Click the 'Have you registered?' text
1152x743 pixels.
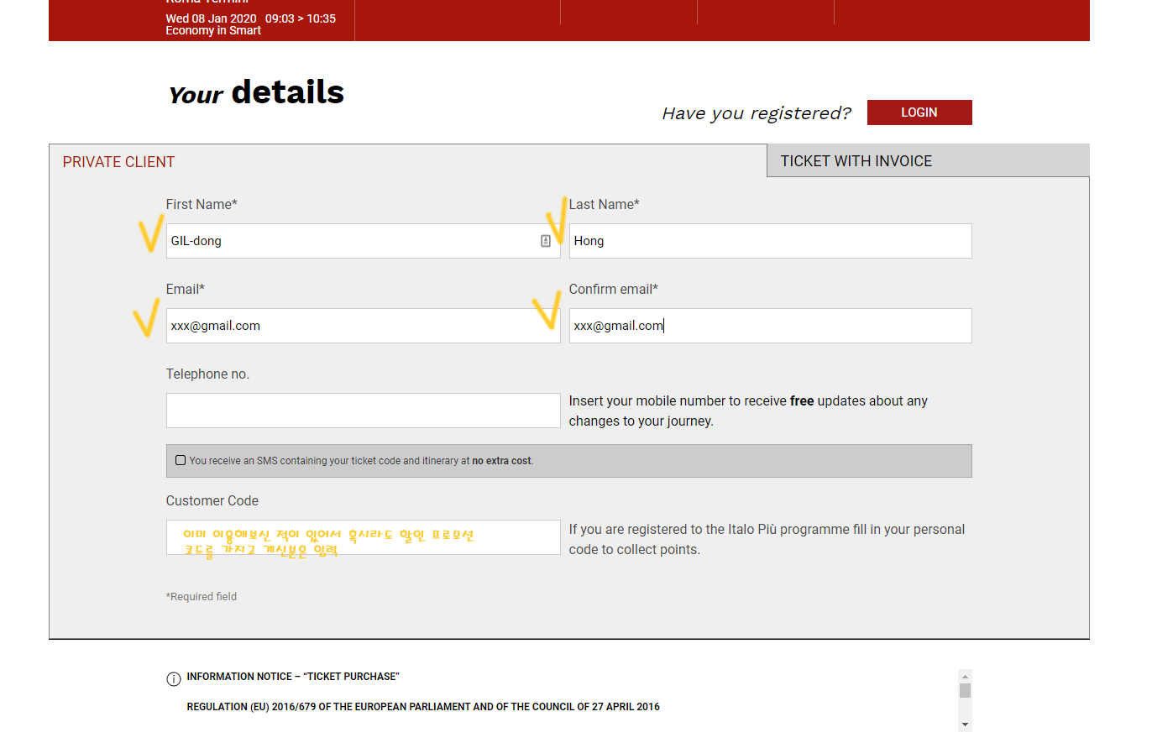pyautogui.click(x=757, y=113)
